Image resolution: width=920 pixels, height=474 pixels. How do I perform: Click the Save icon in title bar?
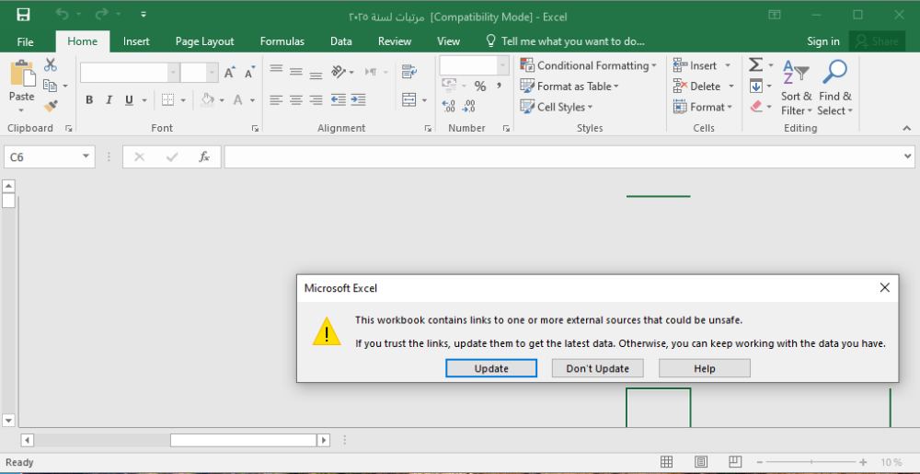pos(24,14)
